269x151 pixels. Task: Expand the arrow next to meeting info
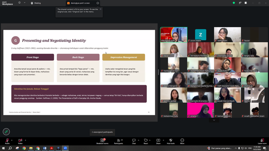point(24,3)
